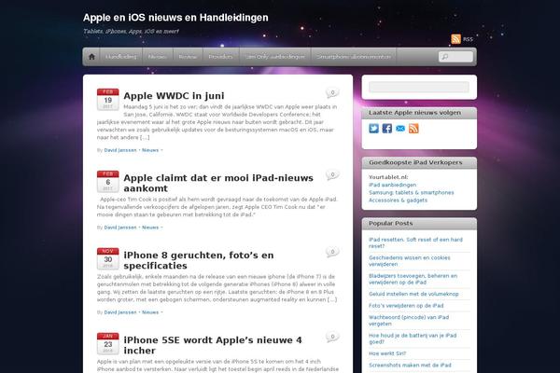Click the email envelope follow icon
The width and height of the screenshot is (560, 373).
point(400,129)
